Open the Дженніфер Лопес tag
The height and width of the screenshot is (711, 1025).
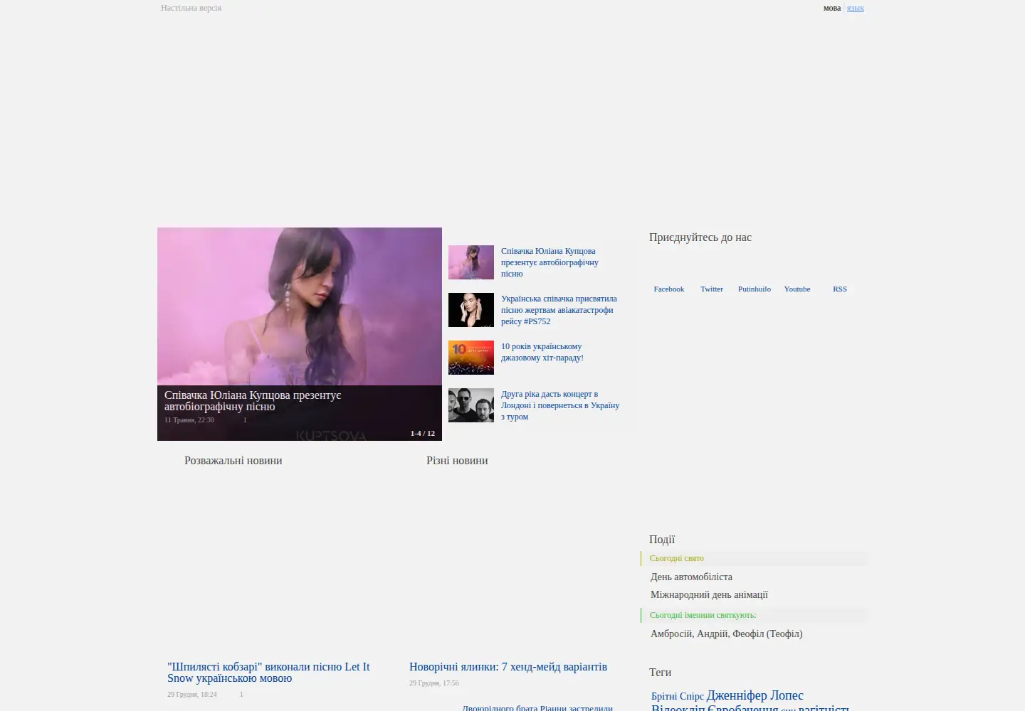[x=755, y=695]
